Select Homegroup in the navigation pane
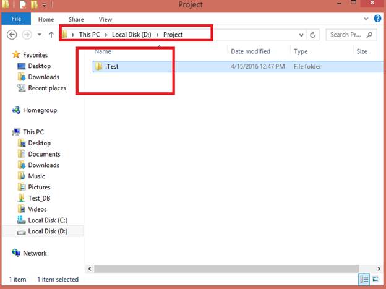This screenshot has width=386, height=289. 40,110
